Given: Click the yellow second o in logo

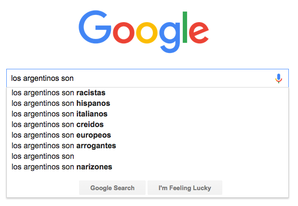Looking at the screenshot, I should pos(147,33).
